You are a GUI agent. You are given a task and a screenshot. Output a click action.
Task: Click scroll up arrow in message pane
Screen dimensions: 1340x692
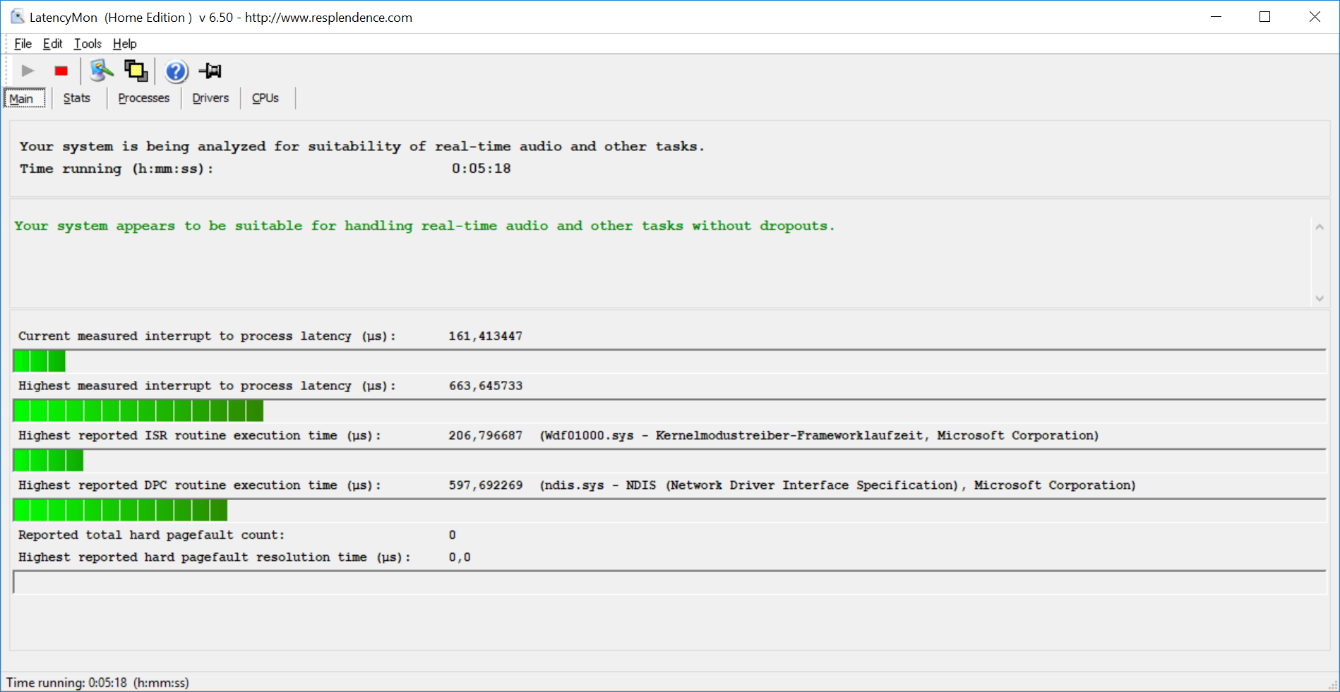pyautogui.click(x=1319, y=226)
